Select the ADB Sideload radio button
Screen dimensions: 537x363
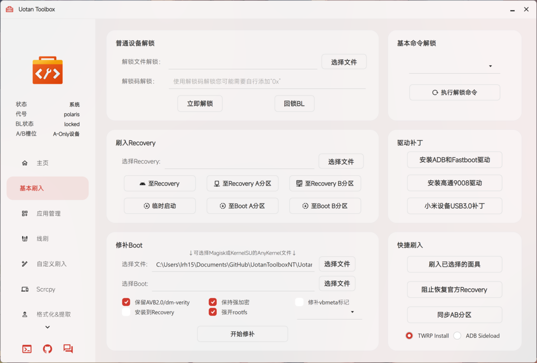tap(457, 336)
